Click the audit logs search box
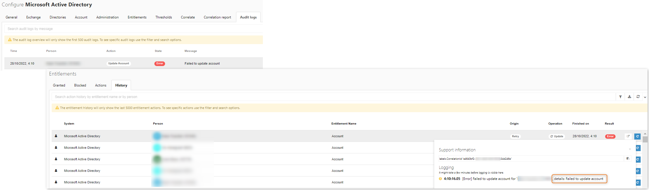 pos(134,29)
